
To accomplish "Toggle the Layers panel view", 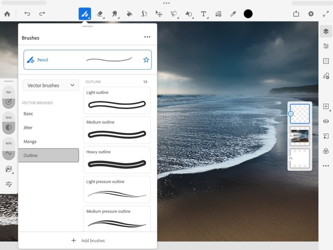I will pos(326,32).
